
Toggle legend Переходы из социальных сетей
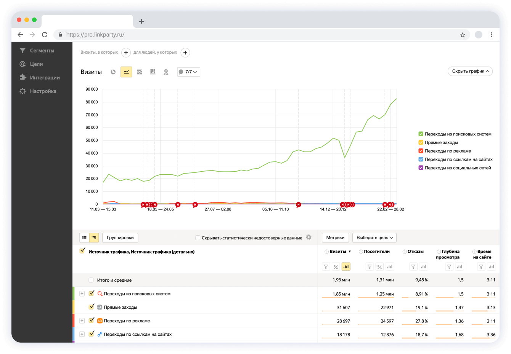pos(421,168)
